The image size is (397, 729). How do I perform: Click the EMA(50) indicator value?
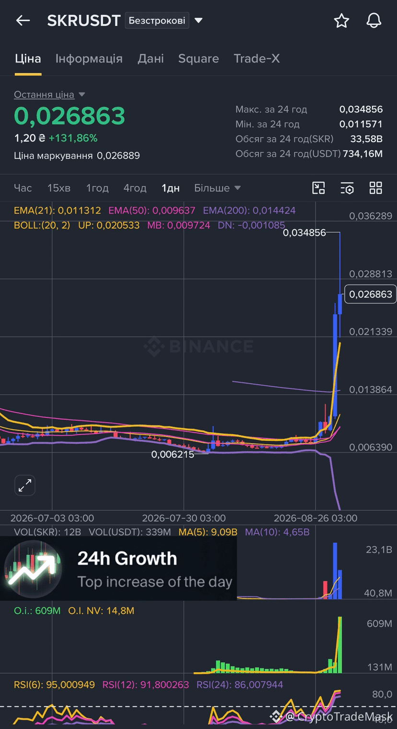(x=152, y=210)
